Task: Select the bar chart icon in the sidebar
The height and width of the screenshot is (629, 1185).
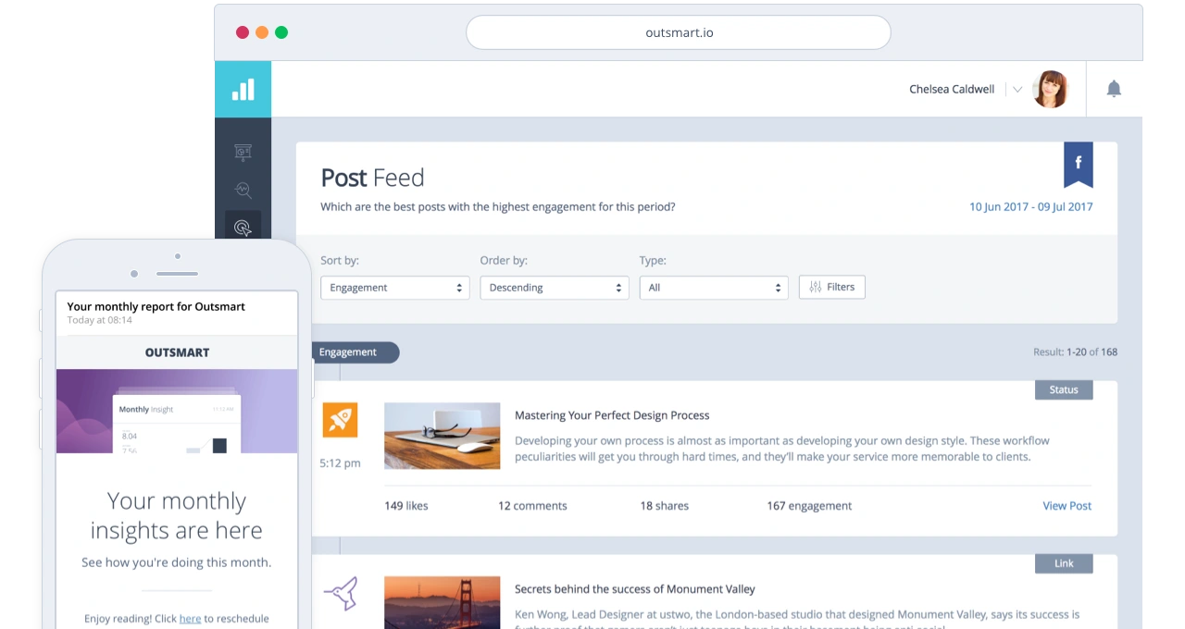Action: pyautogui.click(x=243, y=89)
